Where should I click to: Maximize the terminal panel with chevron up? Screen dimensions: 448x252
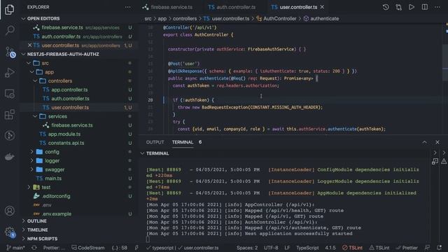(x=425, y=142)
